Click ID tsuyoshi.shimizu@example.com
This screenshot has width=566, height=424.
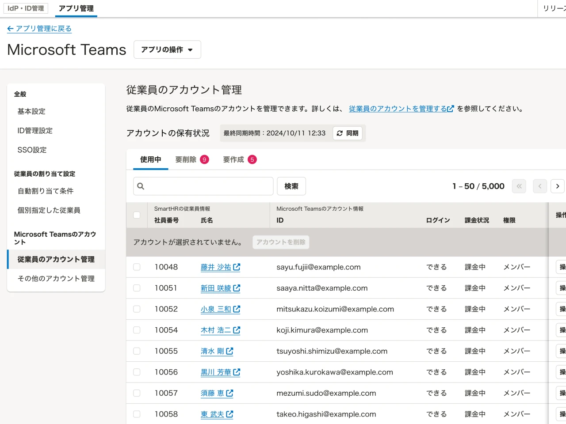[x=332, y=351]
